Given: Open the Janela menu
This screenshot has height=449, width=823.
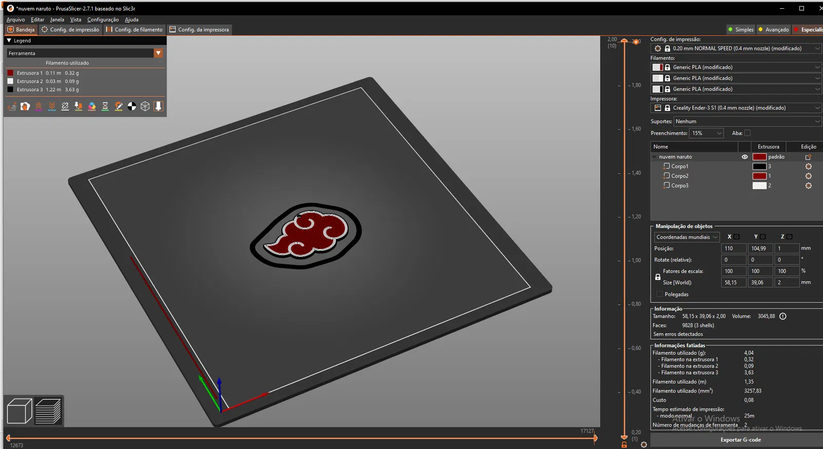Looking at the screenshot, I should point(57,20).
